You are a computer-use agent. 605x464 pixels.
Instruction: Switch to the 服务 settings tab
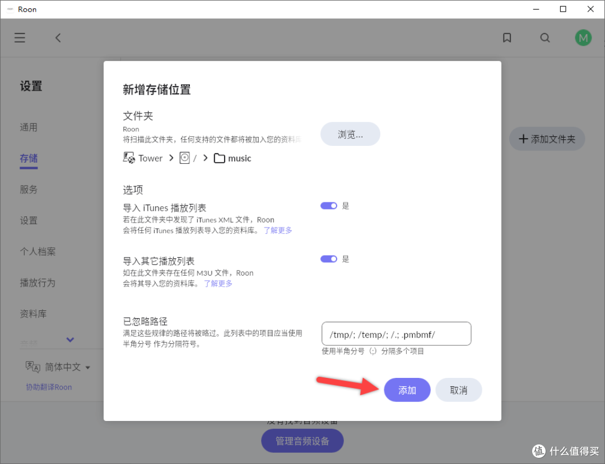click(29, 190)
